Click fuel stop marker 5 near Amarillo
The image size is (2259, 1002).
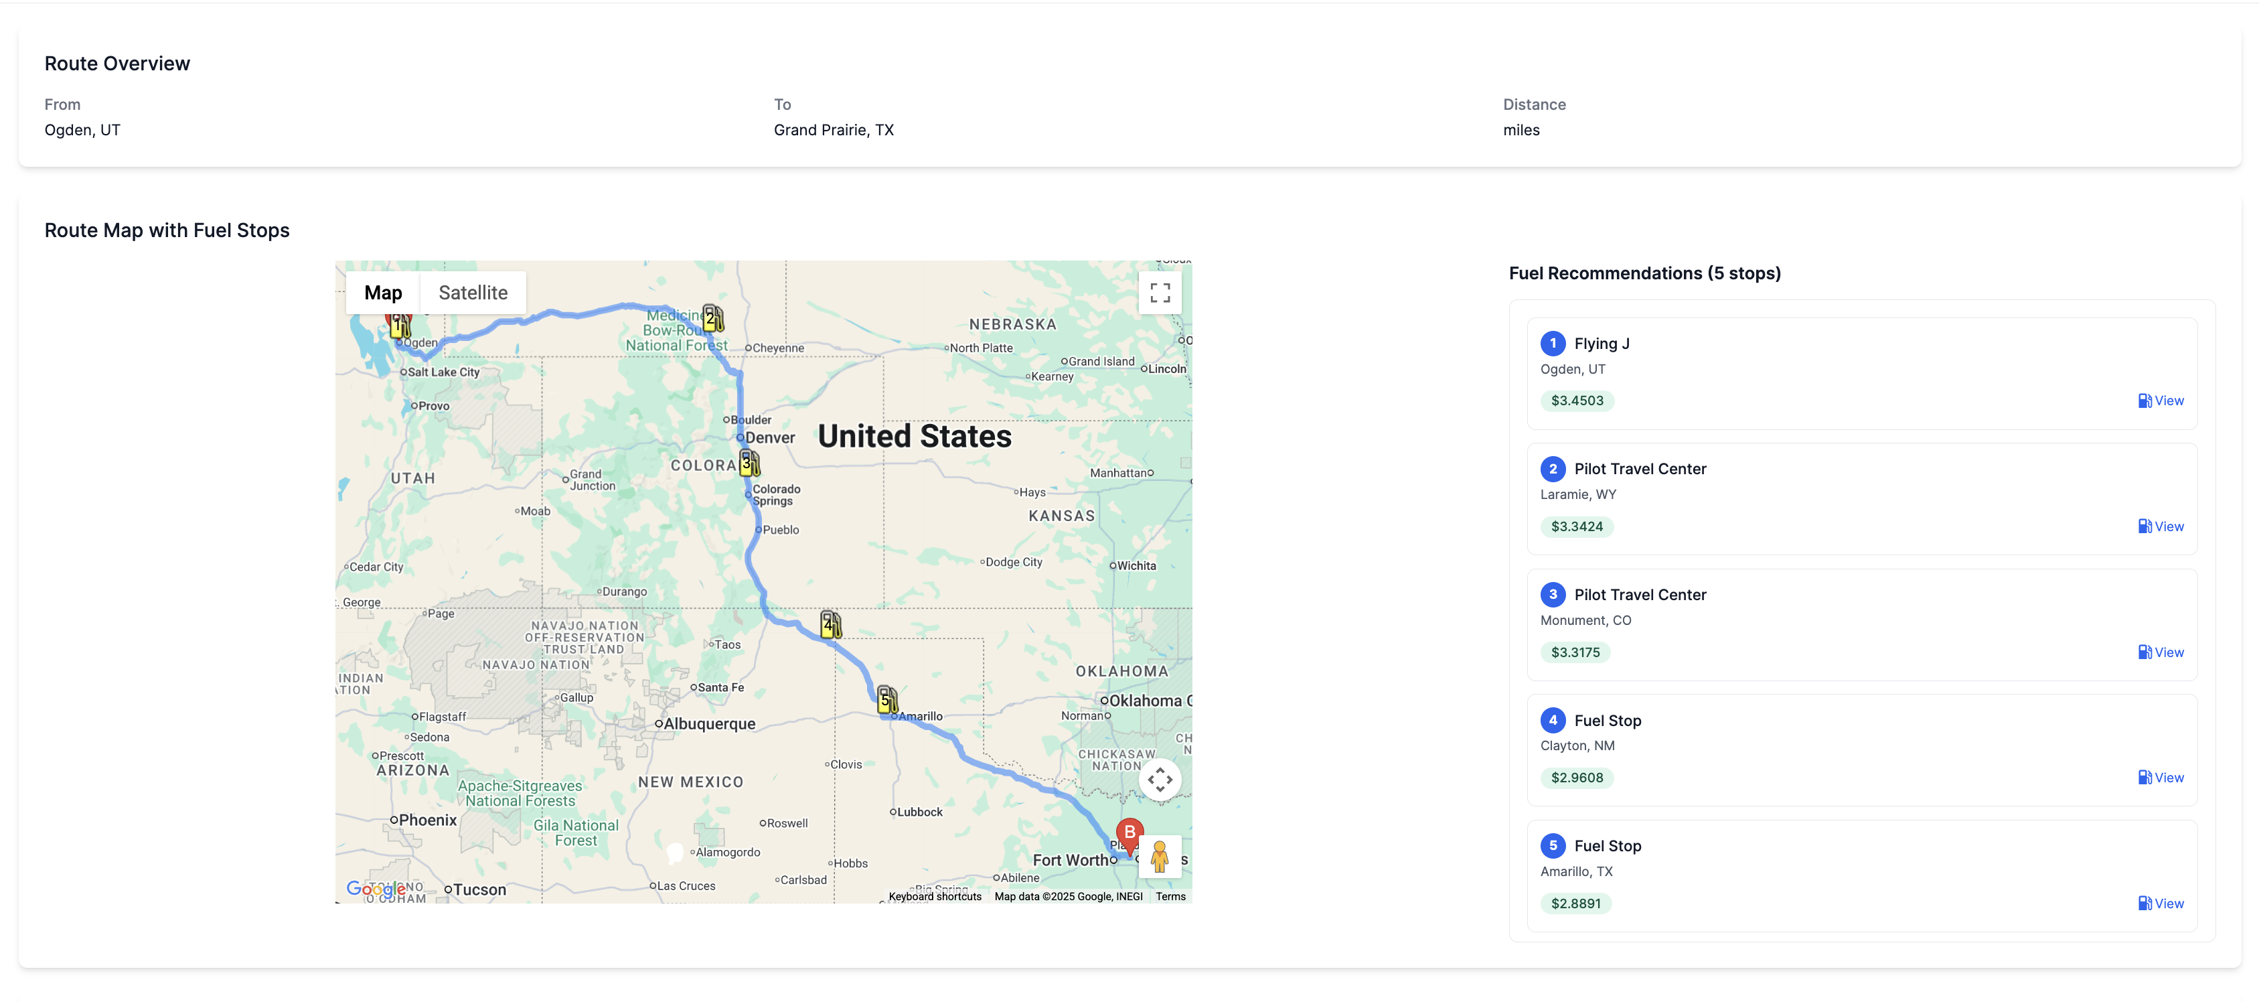point(888,699)
